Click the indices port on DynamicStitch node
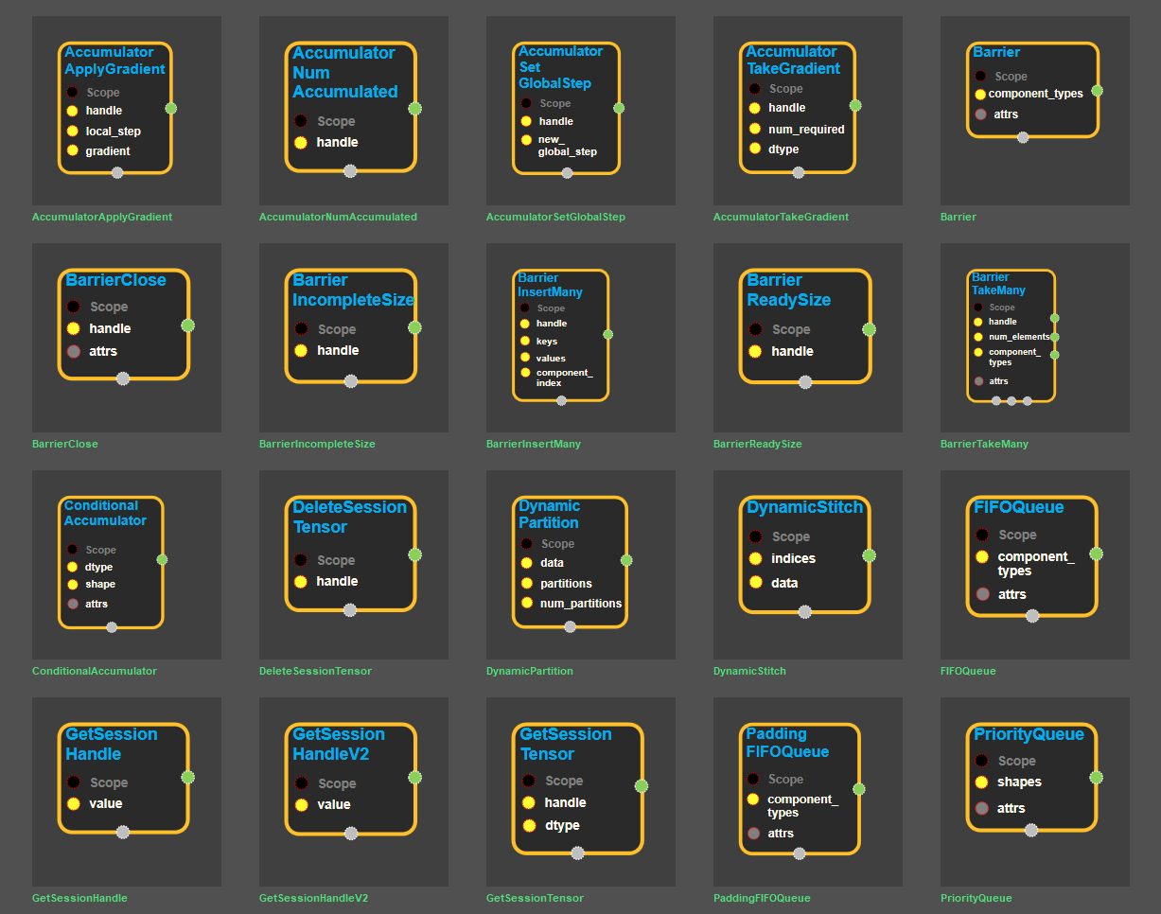Viewport: 1161px width, 914px height. point(755,558)
